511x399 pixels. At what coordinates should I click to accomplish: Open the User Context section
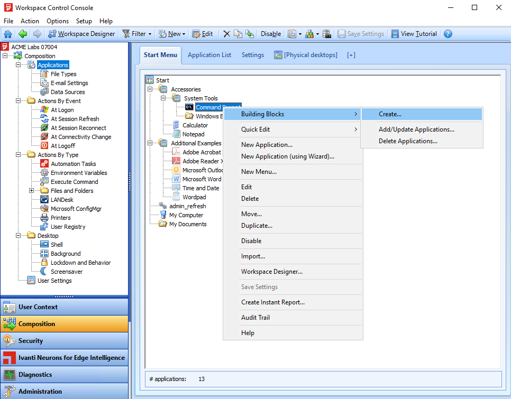[65, 307]
